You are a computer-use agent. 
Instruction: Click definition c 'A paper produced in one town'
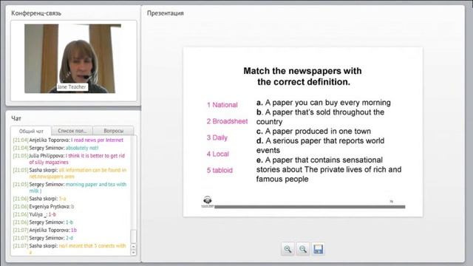pyautogui.click(x=313, y=132)
